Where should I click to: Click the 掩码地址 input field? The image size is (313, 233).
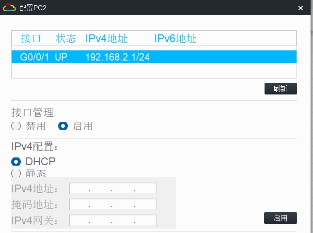(113, 204)
